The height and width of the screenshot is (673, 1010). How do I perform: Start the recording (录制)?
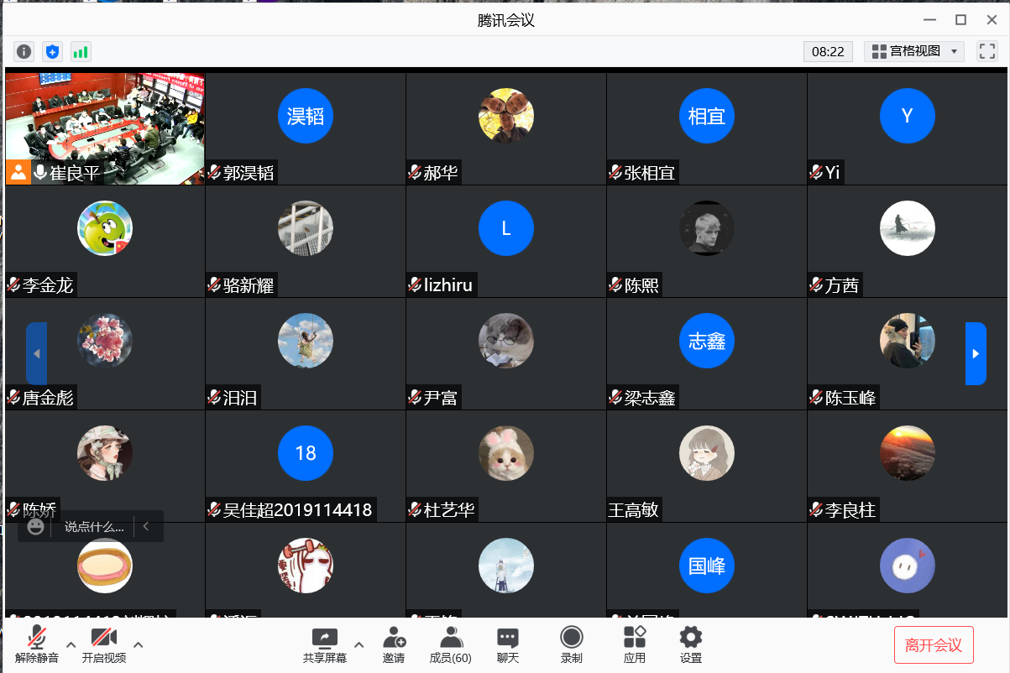[x=572, y=644]
